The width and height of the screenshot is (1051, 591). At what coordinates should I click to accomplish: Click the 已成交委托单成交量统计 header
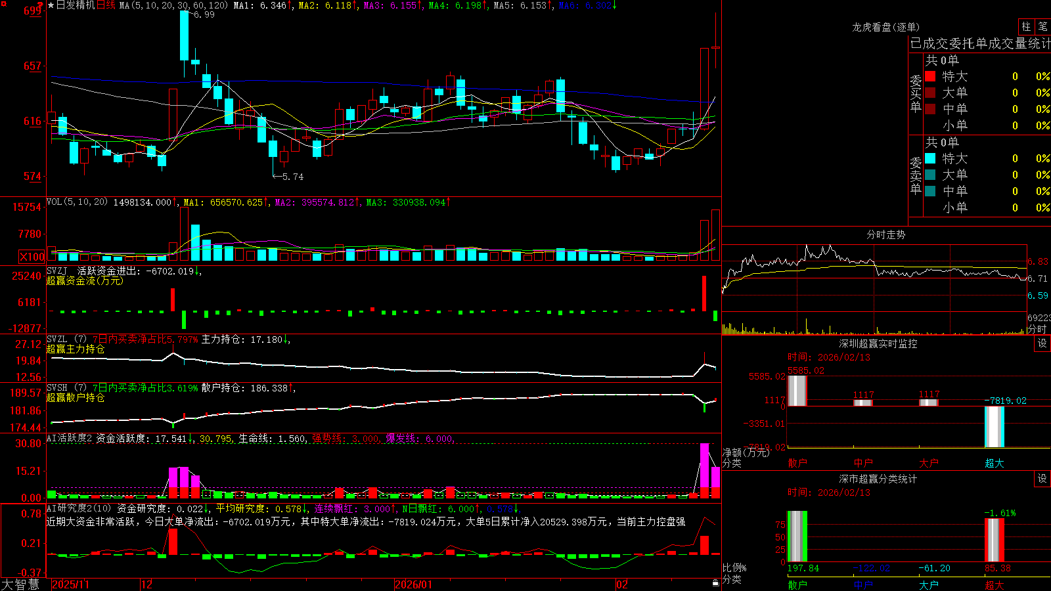pos(980,43)
